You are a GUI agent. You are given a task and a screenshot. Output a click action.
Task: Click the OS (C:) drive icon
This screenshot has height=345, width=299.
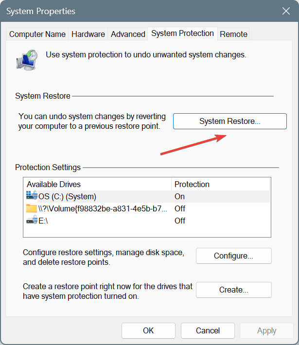click(x=32, y=196)
